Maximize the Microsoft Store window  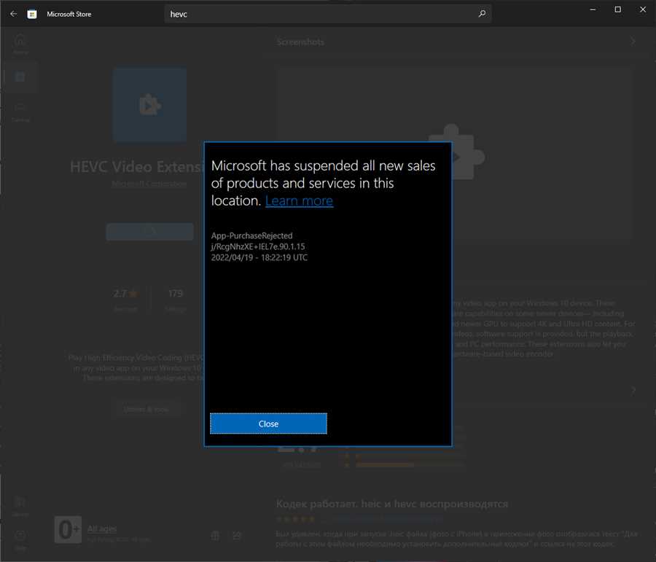click(x=617, y=9)
